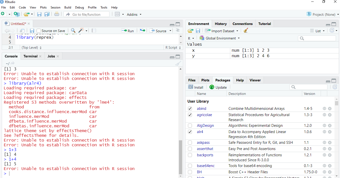Open Global Environment selector
This screenshot has height=178, width=340.
click(220, 38)
